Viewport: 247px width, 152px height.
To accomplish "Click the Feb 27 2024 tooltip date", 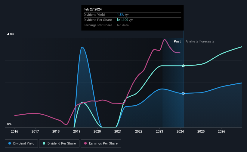I will pyautogui.click(x=93, y=9).
